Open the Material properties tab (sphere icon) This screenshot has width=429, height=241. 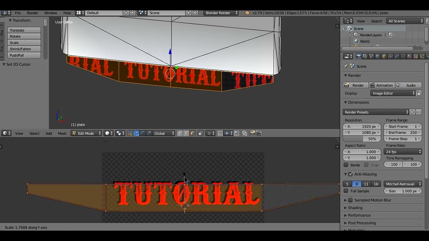(x=409, y=56)
